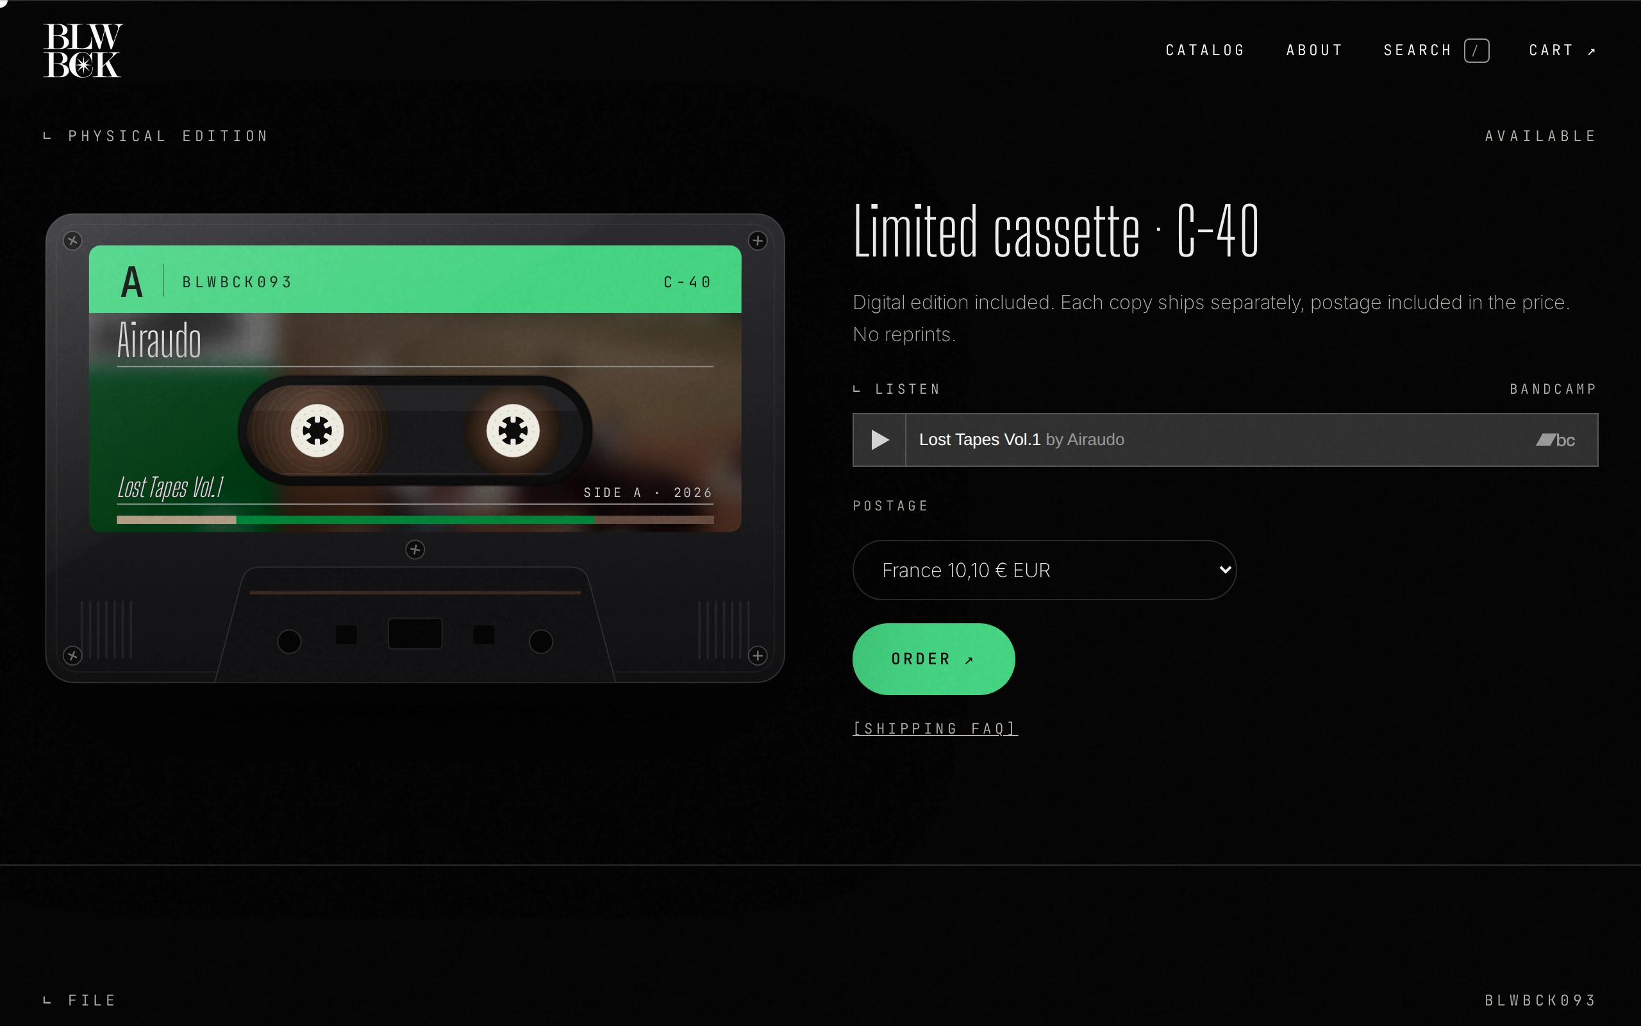Click the green ORDER button
This screenshot has width=1641, height=1026.
click(933, 659)
